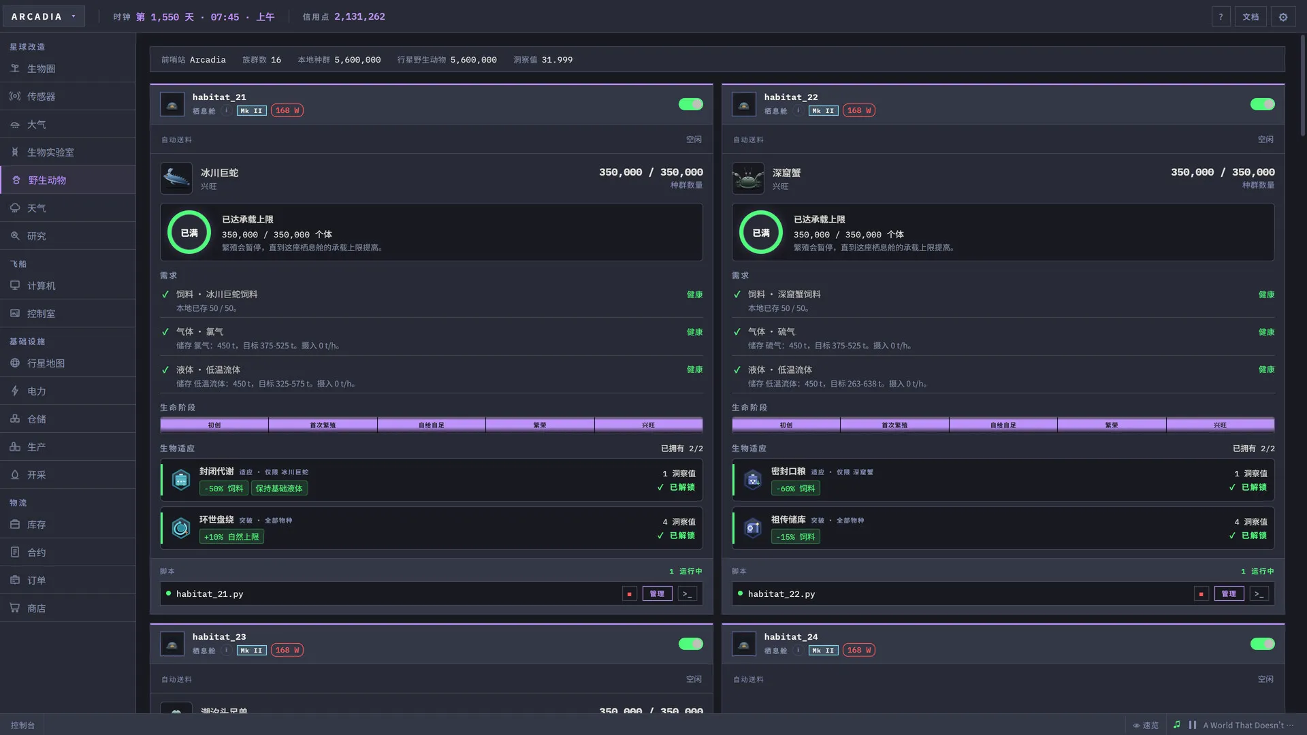
Task: Click the info icon on habitat_21
Action: point(226,110)
